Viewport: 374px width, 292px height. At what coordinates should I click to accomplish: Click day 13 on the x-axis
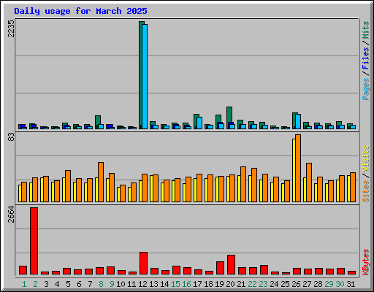[153, 284]
